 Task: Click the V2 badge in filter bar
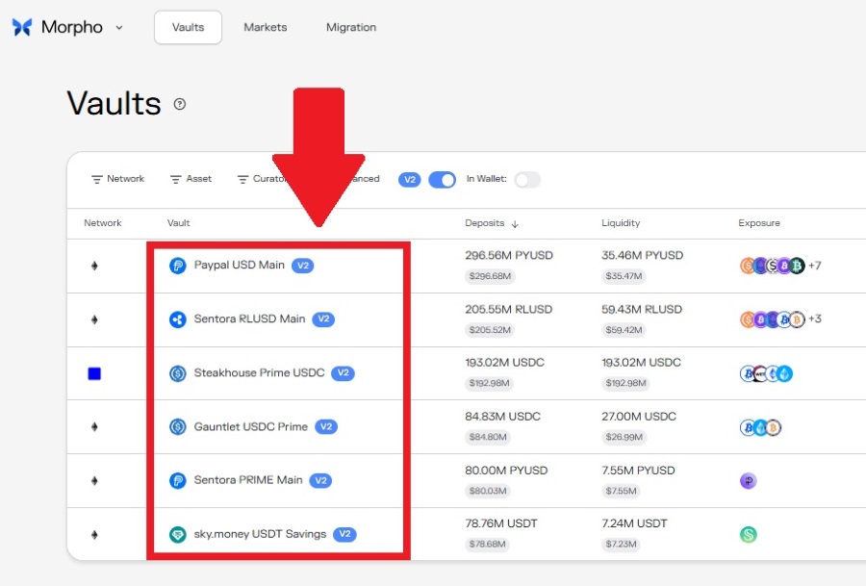409,180
